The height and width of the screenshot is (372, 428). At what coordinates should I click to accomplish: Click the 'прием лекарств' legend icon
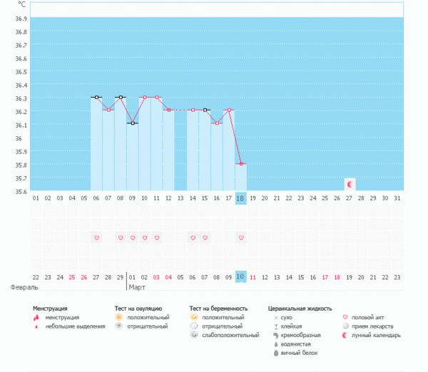point(346,326)
